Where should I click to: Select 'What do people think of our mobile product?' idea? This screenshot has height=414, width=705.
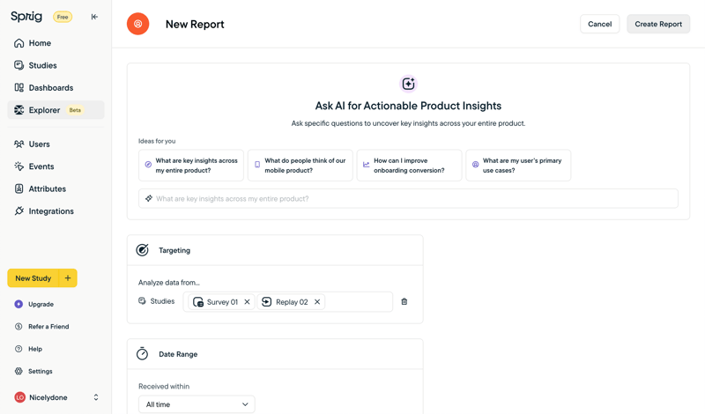click(301, 166)
